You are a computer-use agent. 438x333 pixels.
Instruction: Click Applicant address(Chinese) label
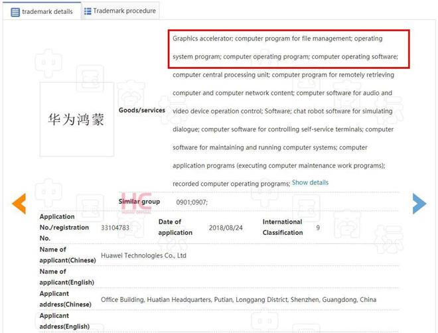pos(65,299)
